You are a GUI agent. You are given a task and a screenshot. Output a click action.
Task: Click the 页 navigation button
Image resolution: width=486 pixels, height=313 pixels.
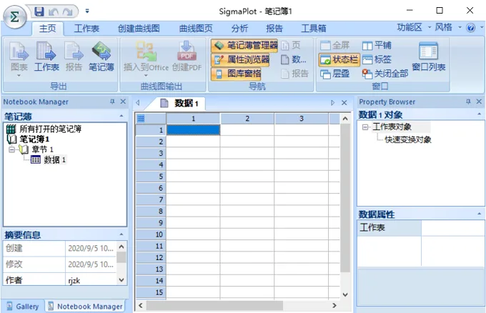coord(291,45)
